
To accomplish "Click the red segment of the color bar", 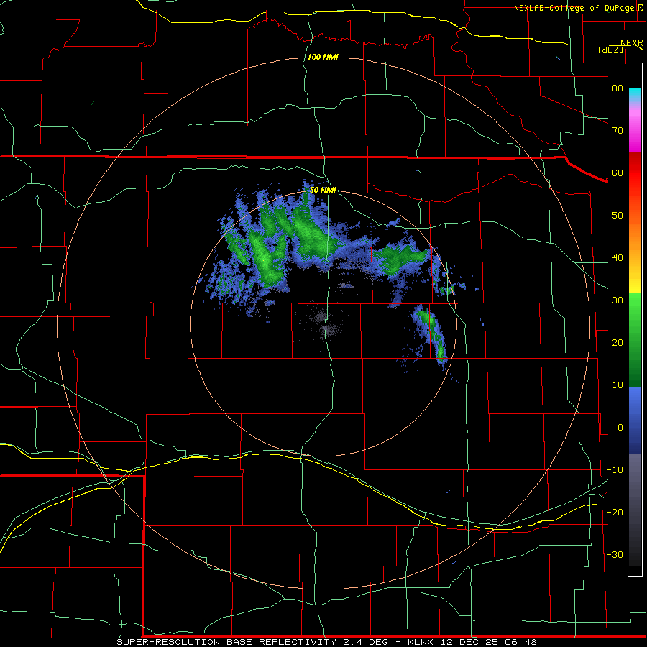I will pos(635,173).
